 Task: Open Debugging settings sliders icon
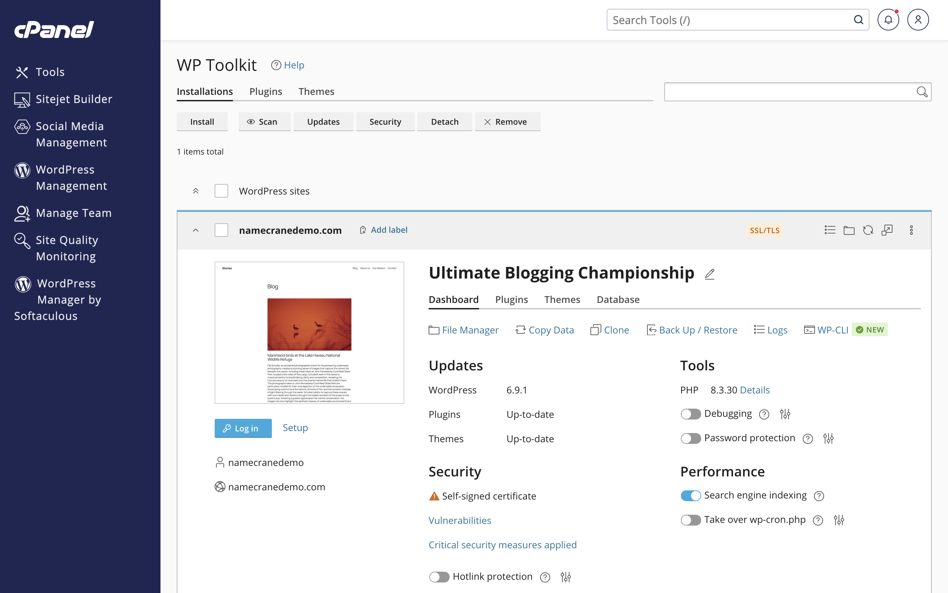point(785,414)
